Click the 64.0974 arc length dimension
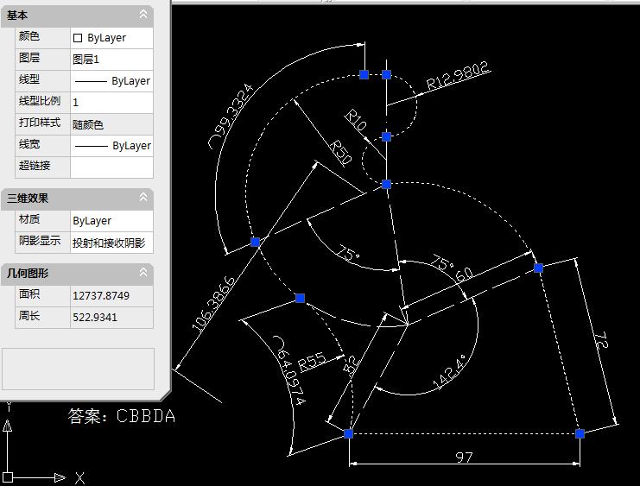 (x=289, y=369)
